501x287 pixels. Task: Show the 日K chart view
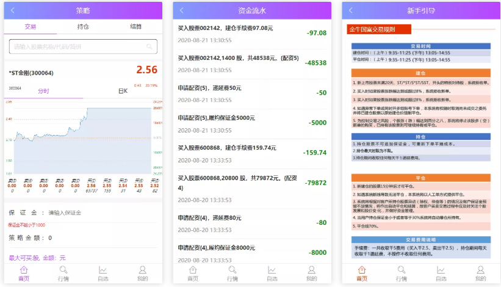[x=123, y=91]
